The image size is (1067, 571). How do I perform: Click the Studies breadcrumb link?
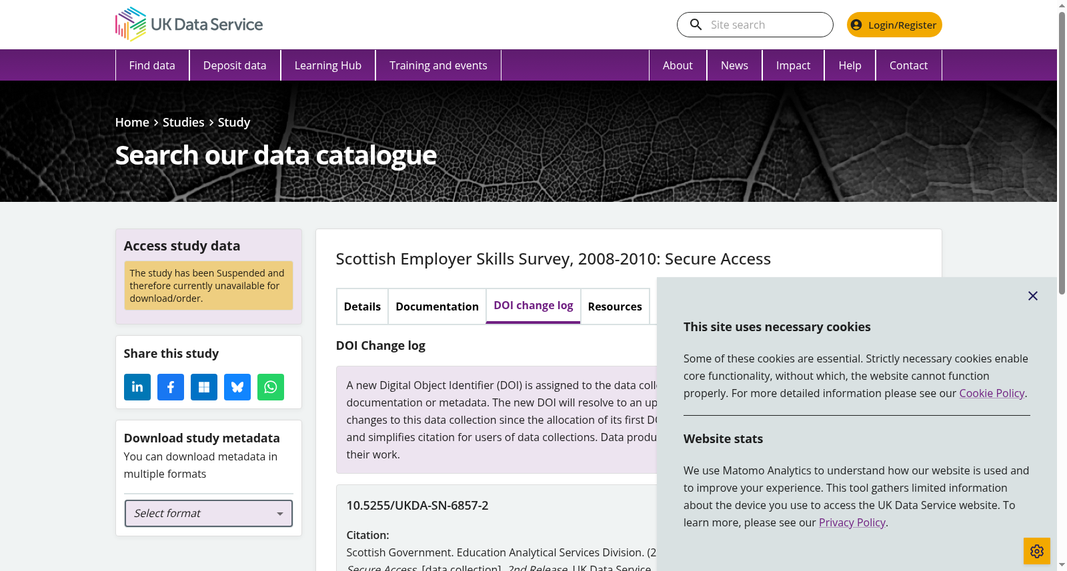pos(183,122)
